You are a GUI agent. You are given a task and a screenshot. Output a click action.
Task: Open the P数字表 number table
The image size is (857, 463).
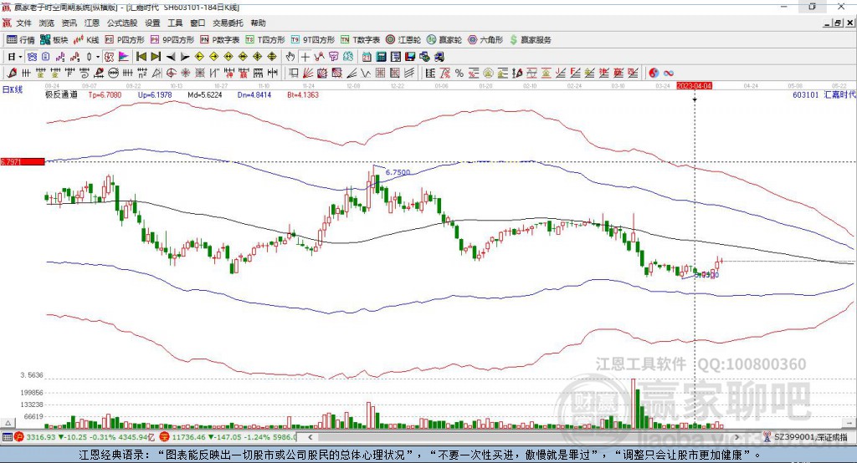pos(220,40)
